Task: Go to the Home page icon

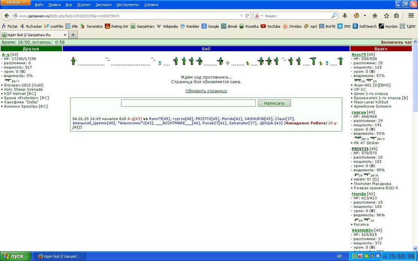Action: coord(375,16)
